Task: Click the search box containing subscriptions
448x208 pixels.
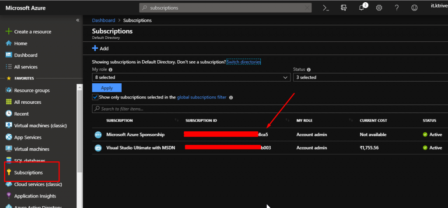Action: pyautogui.click(x=225, y=8)
